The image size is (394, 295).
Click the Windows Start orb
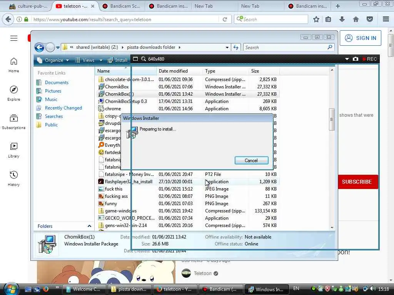tap(11, 289)
